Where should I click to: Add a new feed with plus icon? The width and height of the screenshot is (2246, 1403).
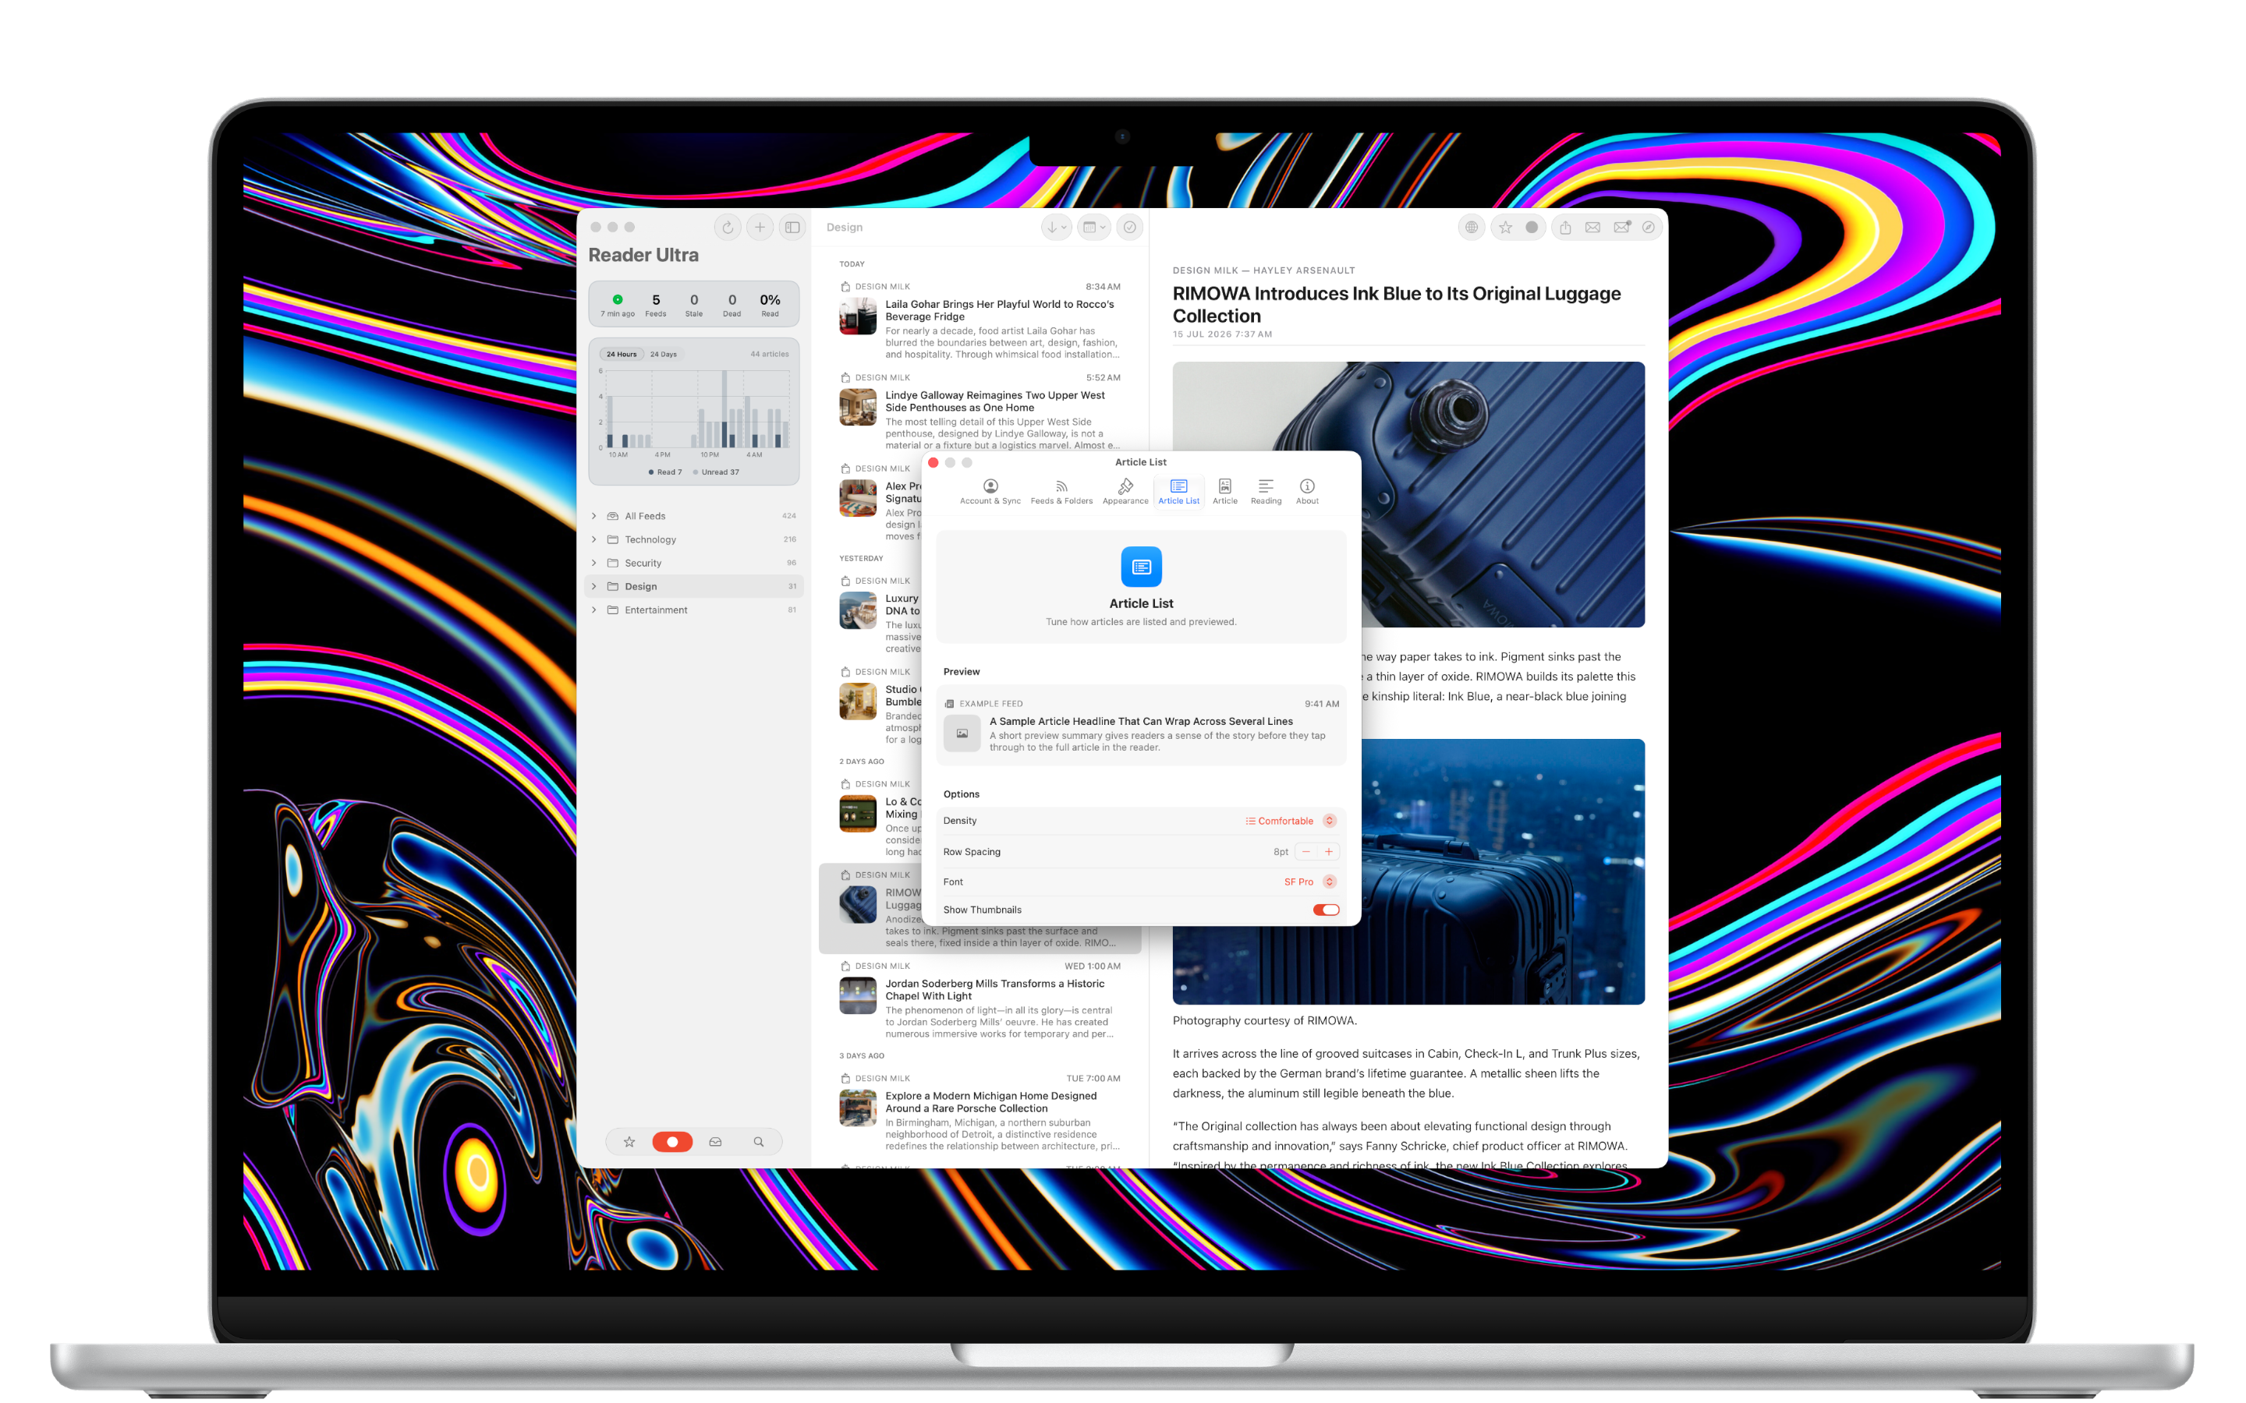[x=759, y=228]
